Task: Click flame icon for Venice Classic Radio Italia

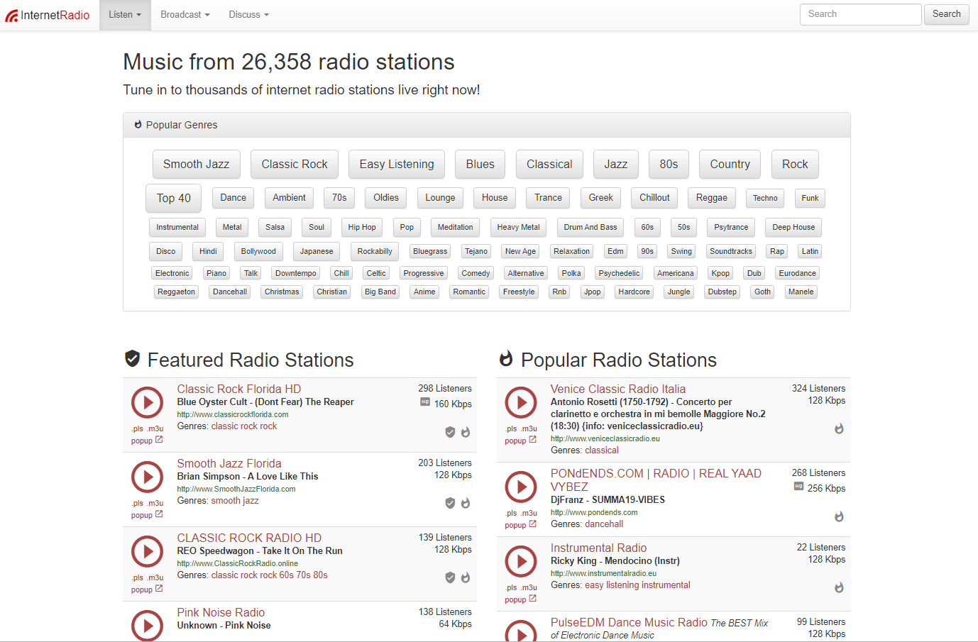Action: pos(839,428)
